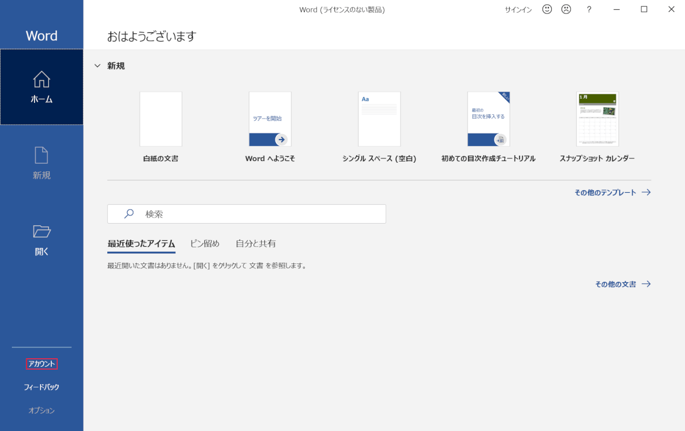Click the Home (ホーム) house icon
Screen dimensions: 685x431
point(42,79)
